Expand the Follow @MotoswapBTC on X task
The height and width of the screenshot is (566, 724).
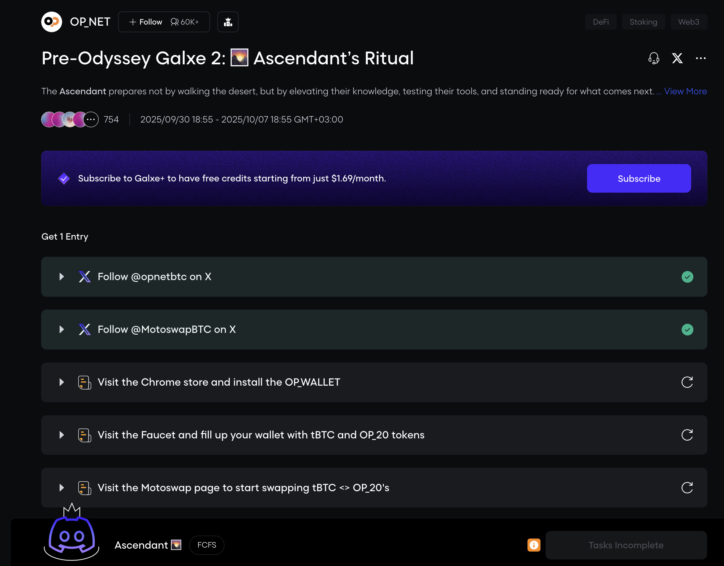(x=62, y=330)
